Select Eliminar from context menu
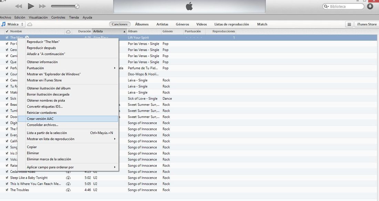 point(68,153)
